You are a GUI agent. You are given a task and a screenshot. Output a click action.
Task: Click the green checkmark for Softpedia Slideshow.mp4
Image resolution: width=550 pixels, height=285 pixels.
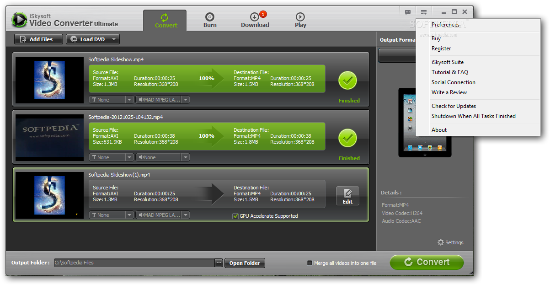[347, 81]
